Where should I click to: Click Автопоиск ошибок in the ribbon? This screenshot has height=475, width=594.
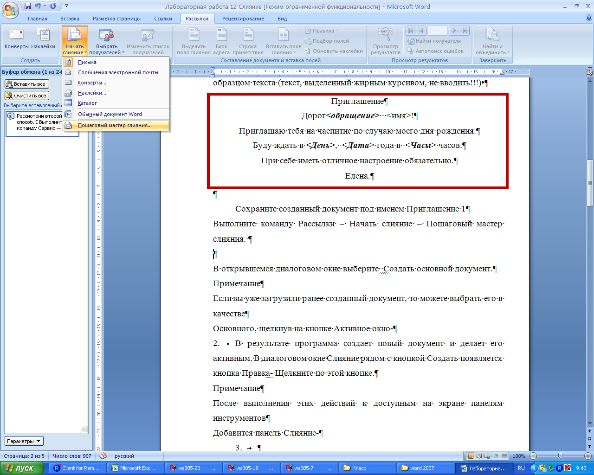click(x=435, y=51)
